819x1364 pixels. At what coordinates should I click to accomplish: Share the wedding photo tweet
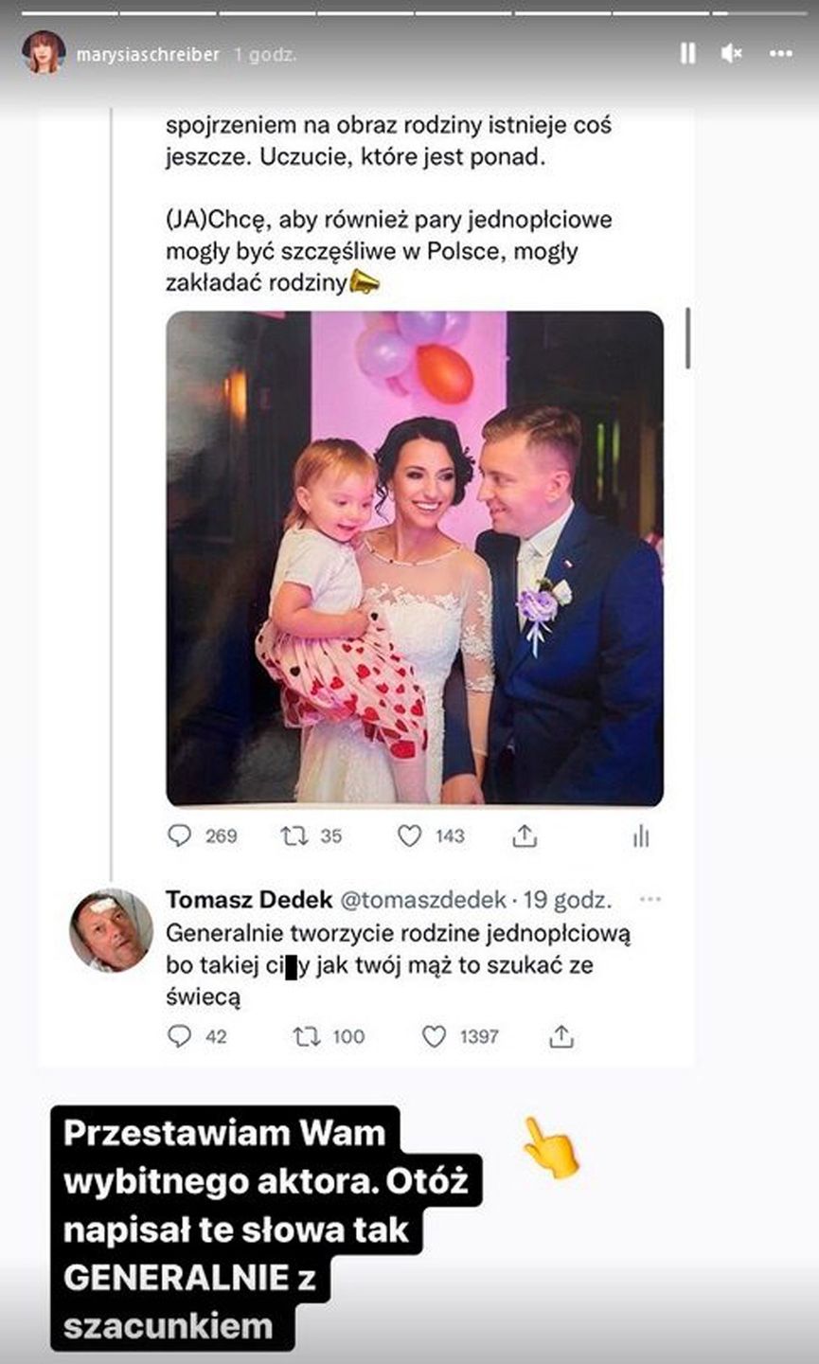coord(525,835)
